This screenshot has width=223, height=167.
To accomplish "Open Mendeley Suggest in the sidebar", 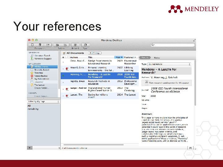I will click(x=43, y=58).
